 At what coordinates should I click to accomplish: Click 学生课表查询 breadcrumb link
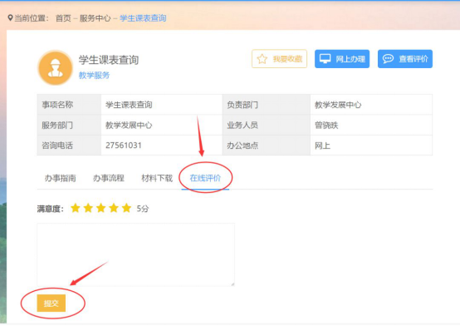click(x=143, y=18)
